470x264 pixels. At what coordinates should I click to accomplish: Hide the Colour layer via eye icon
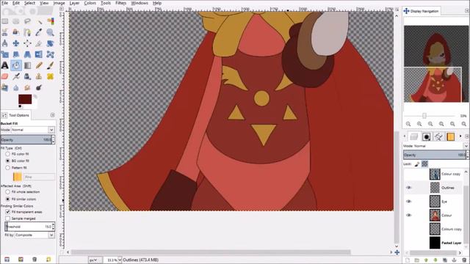(408, 215)
